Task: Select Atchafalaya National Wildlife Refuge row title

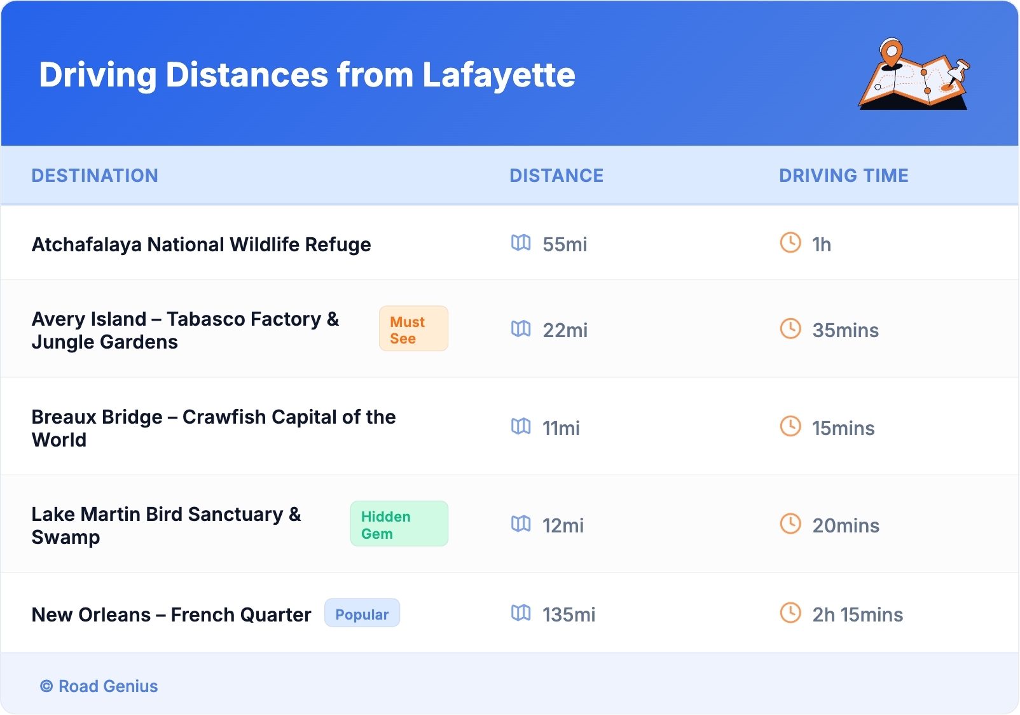Action: point(201,245)
